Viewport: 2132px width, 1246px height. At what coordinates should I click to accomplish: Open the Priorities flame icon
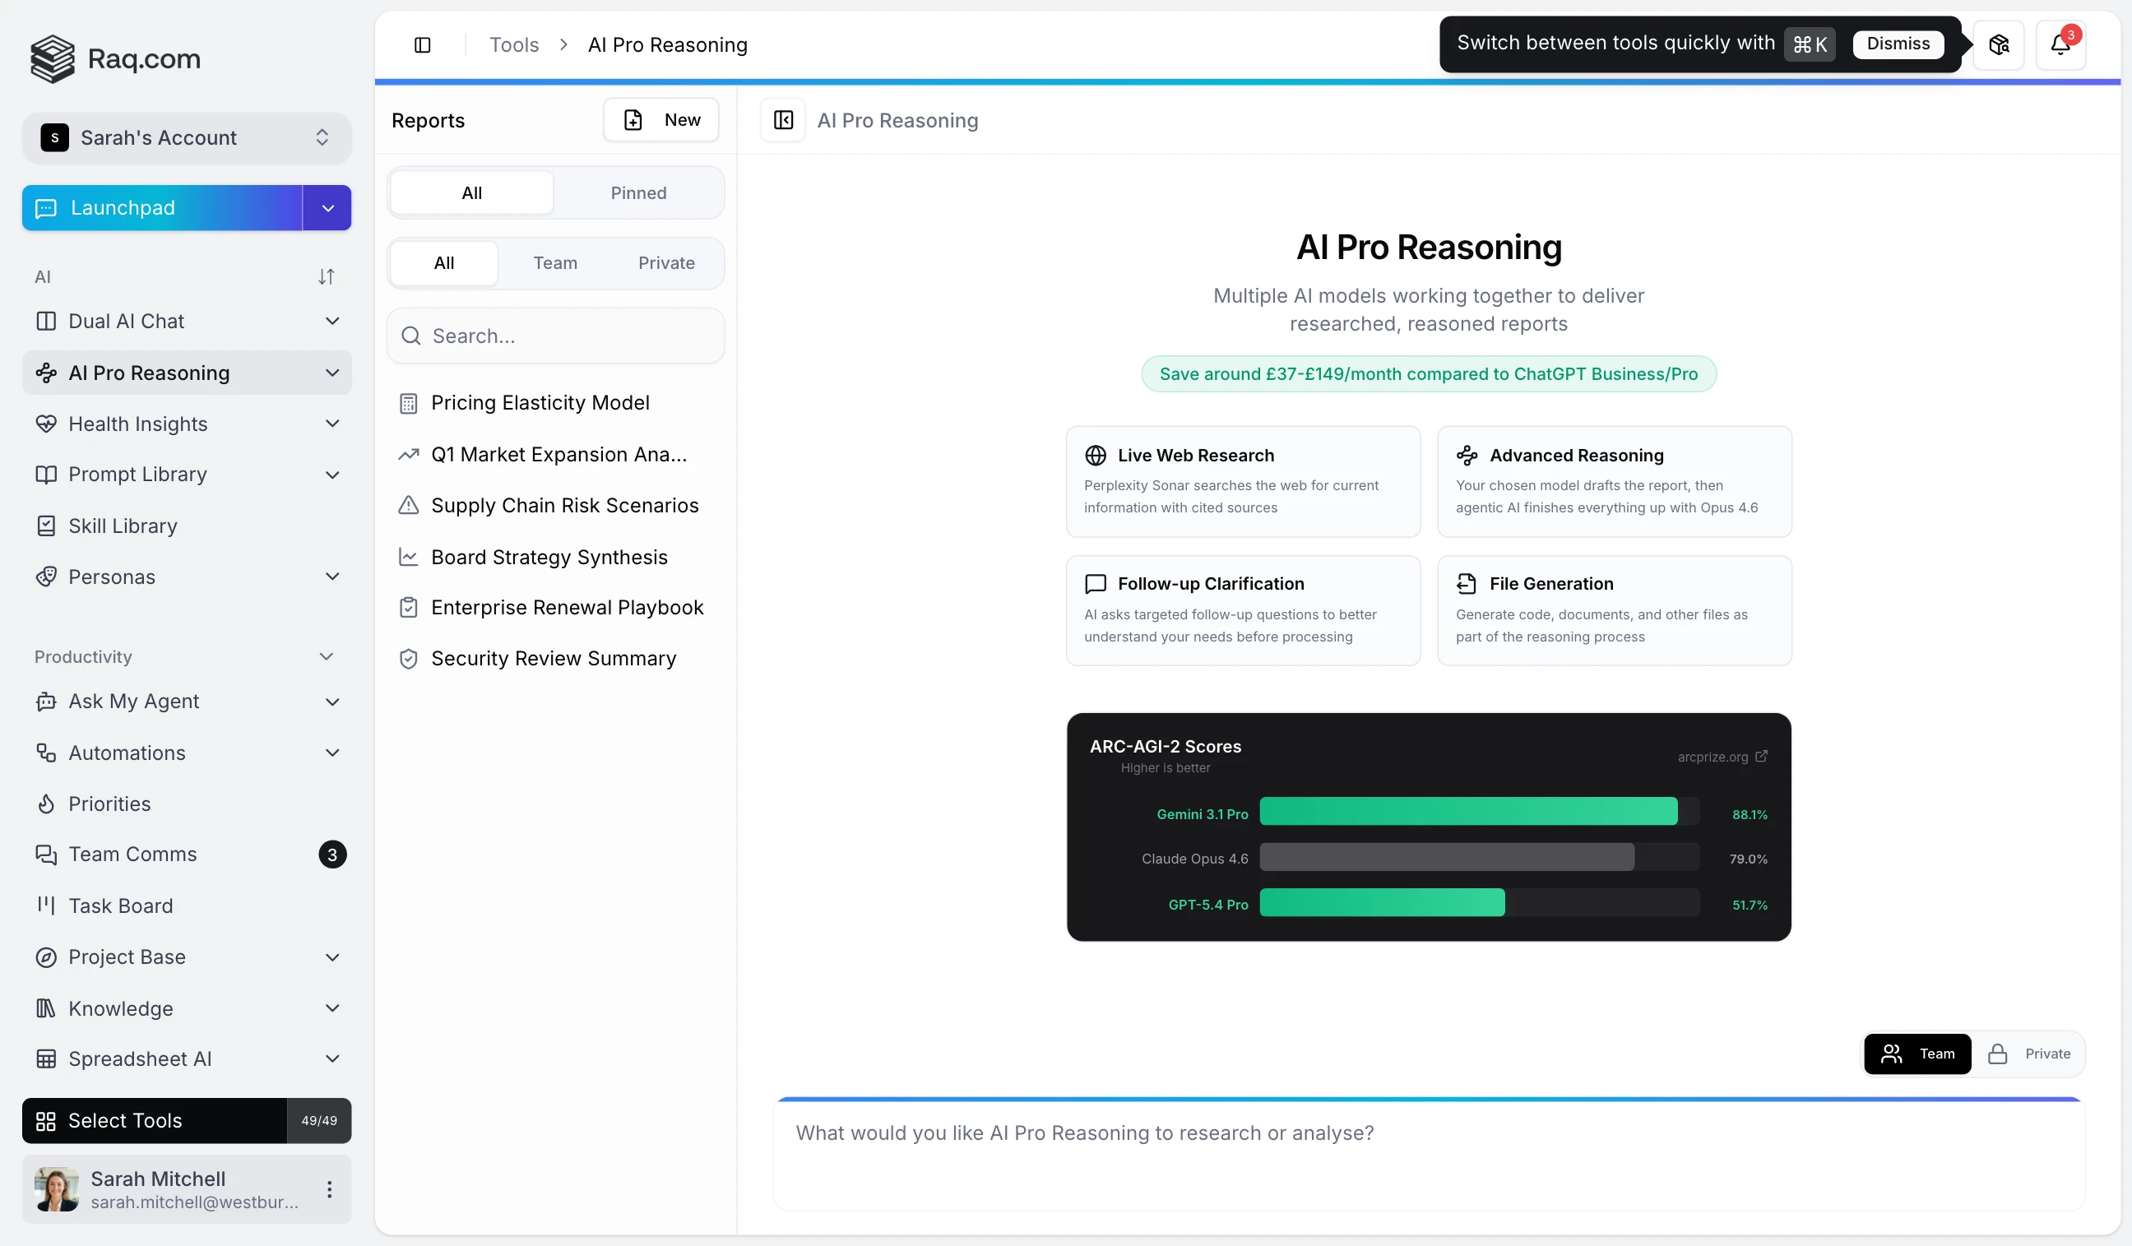(46, 804)
